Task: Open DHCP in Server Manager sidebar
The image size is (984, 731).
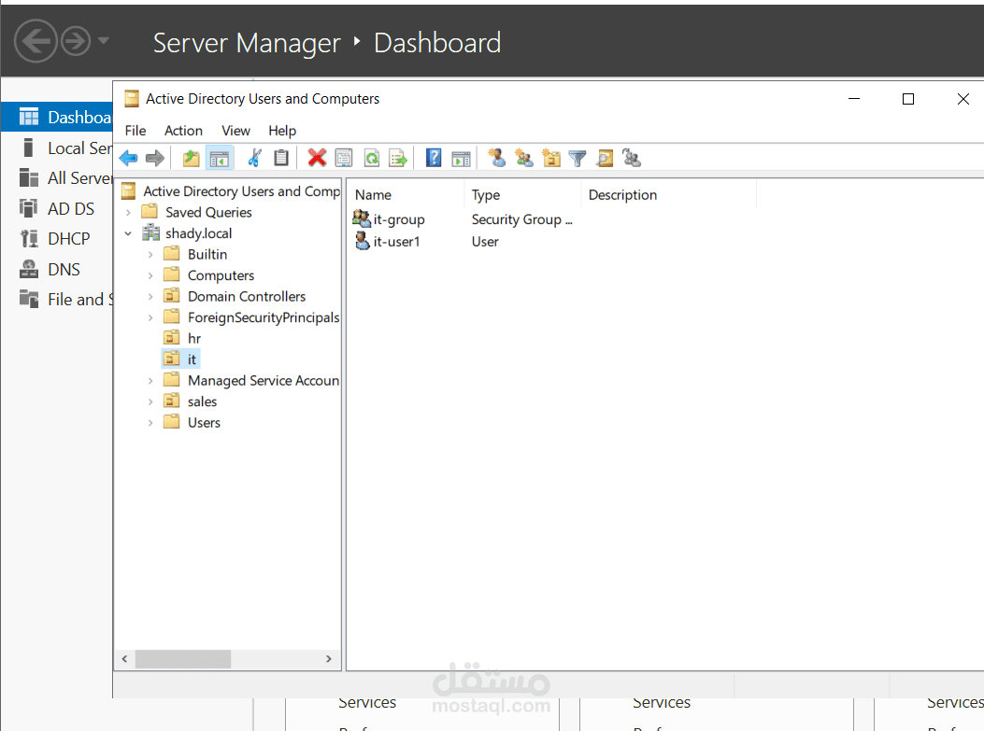Action: (68, 239)
